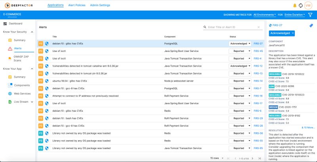Expand the Live Stream sidebar item
Image resolution: width=317 pixels, height=162 pixels.
click(32, 102)
